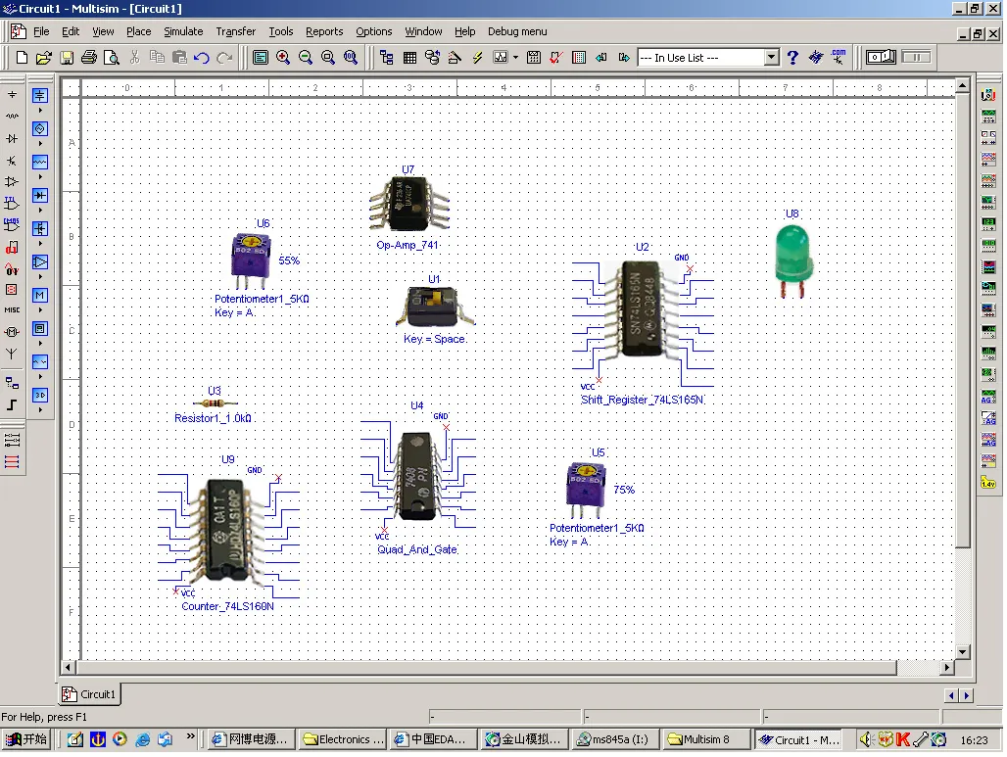Expand virtual diode family arrow
Screen dimensions: 1007x757
(x=40, y=211)
